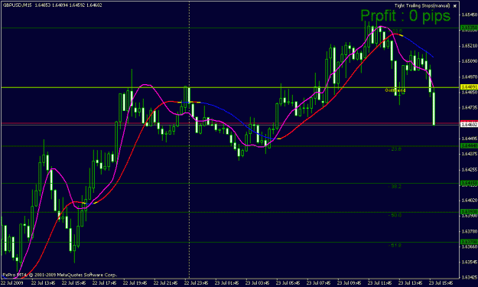Viewport: 478px width, 287px height.
Task: Click the 22 Jul 19:45 time label
Action: click(x=135, y=282)
